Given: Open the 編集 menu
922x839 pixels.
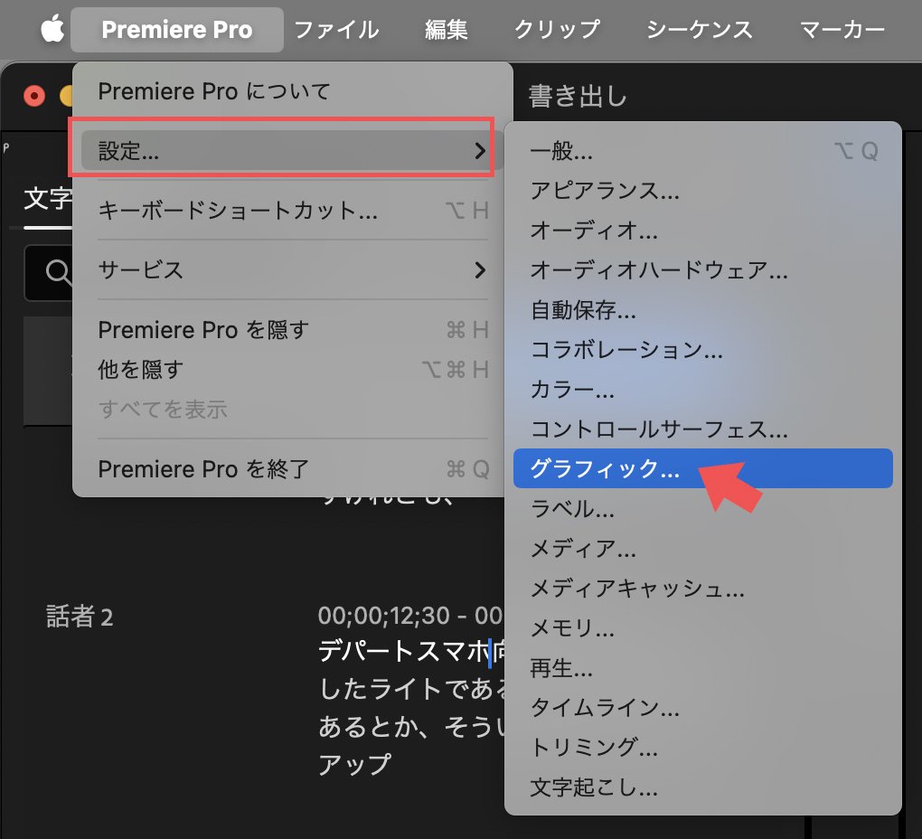Looking at the screenshot, I should [447, 30].
